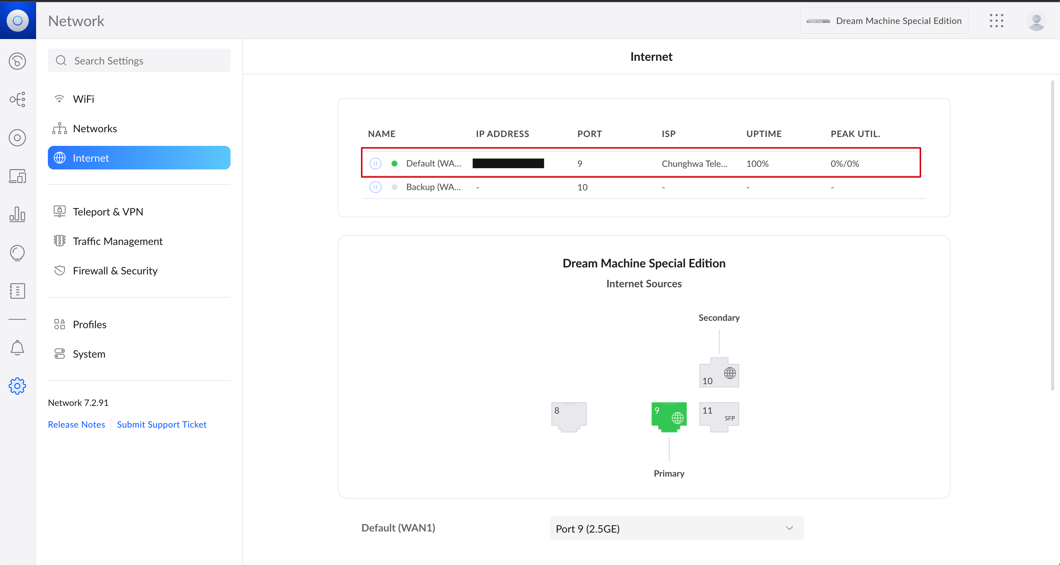Open the Topology view in the left rail
This screenshot has height=565, width=1060.
17,99
